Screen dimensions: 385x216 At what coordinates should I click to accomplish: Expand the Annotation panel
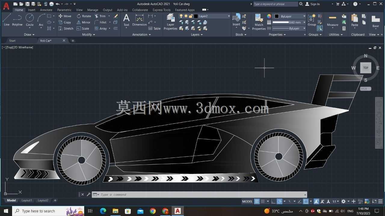pos(141,34)
